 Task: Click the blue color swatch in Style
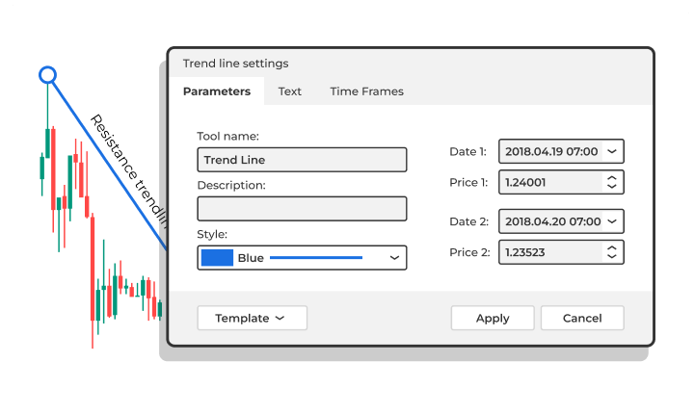[x=217, y=258]
